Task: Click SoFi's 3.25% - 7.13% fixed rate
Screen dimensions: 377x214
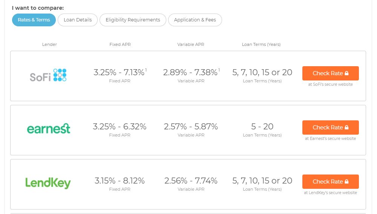Action: tap(119, 72)
